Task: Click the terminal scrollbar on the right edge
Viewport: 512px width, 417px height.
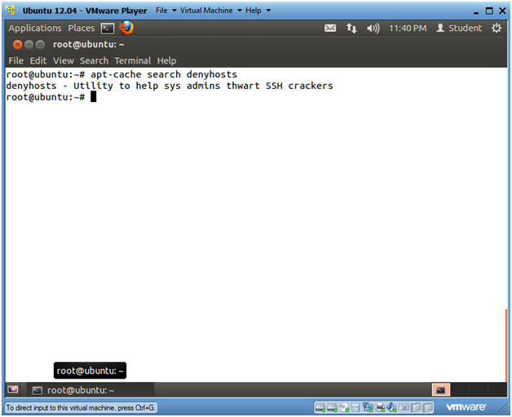Action: pos(505,345)
